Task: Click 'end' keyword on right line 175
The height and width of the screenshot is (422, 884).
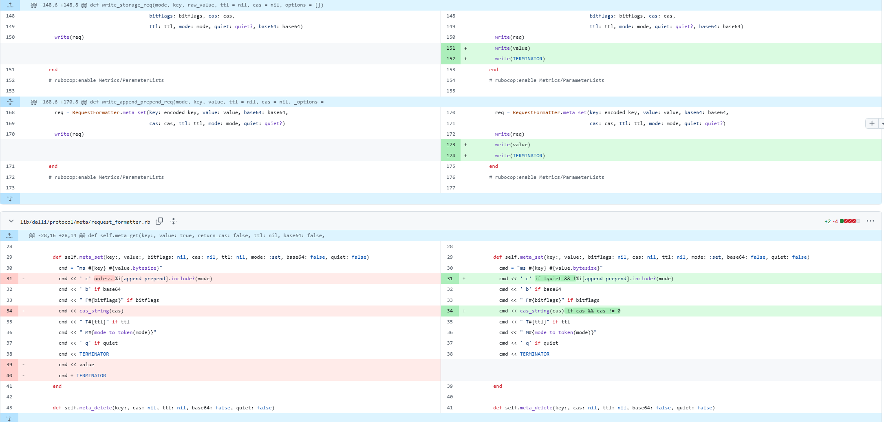Action: point(494,166)
